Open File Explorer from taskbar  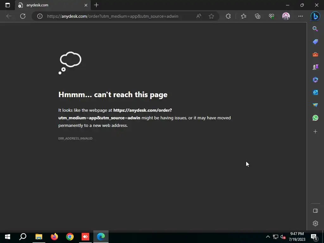tap(39, 237)
